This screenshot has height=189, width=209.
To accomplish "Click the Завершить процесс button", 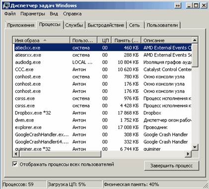I will click(171, 166).
